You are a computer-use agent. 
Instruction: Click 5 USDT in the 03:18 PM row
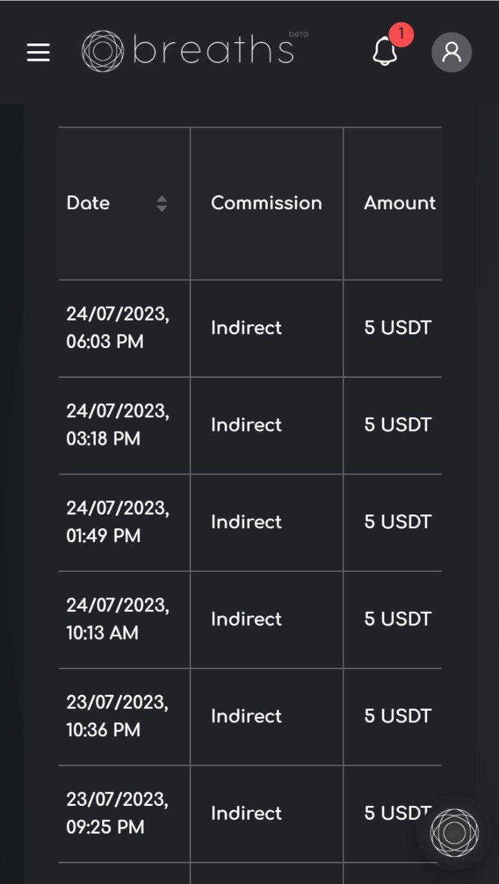[398, 425]
